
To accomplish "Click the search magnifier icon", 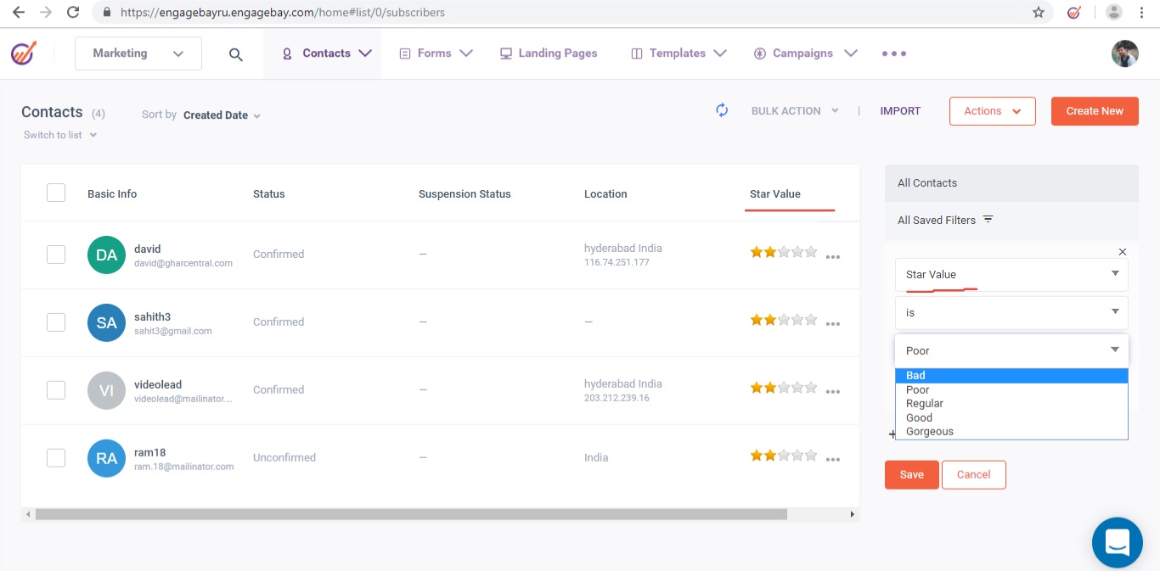I will [236, 54].
